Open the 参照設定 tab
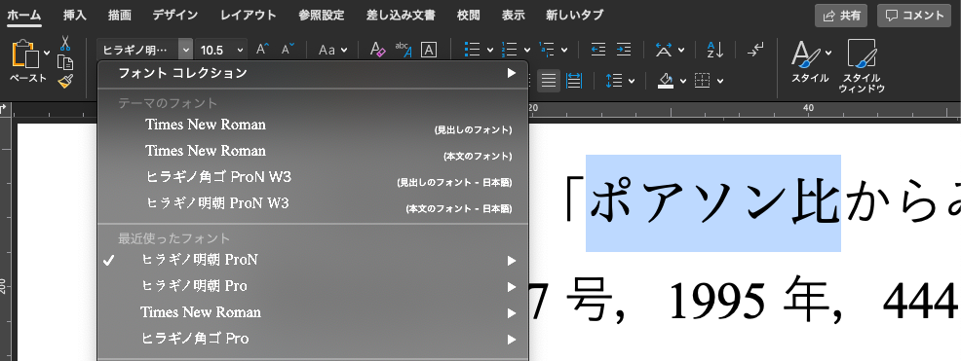961x361 pixels. click(x=322, y=15)
